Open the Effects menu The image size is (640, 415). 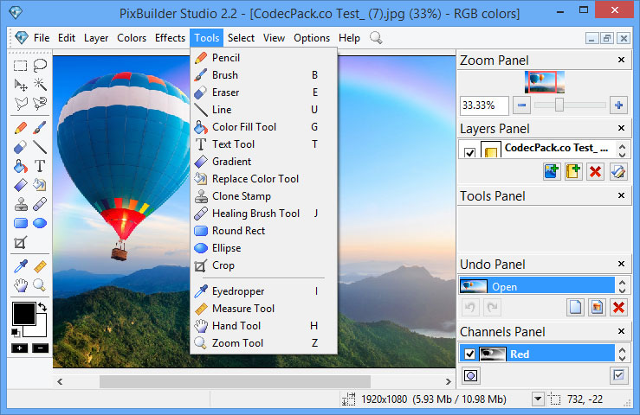(x=170, y=38)
